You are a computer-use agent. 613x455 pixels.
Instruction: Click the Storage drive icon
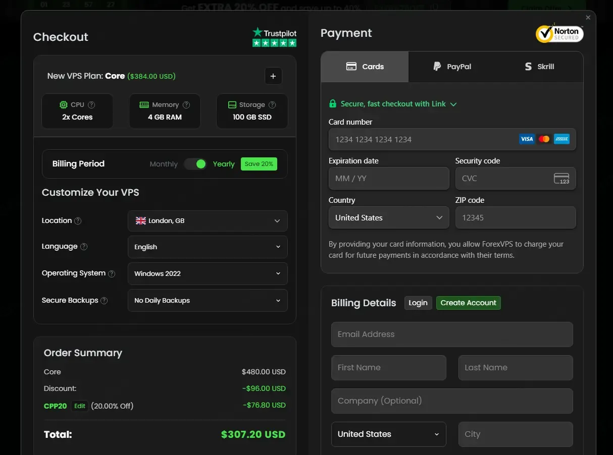point(232,105)
